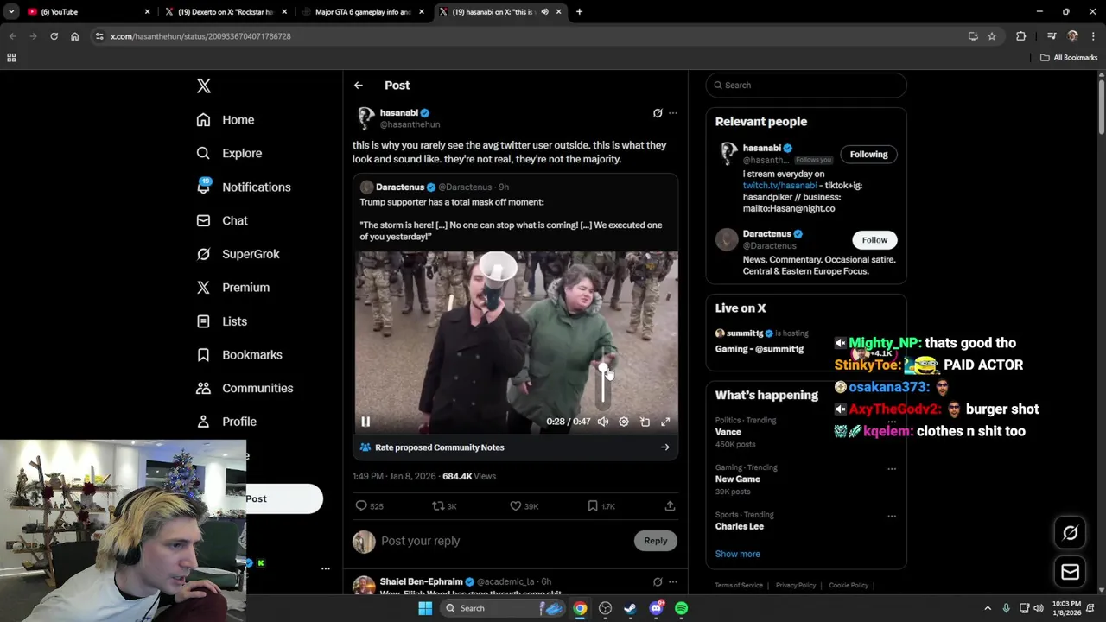Click Show more under What's happening
The image size is (1106, 622).
[738, 554]
